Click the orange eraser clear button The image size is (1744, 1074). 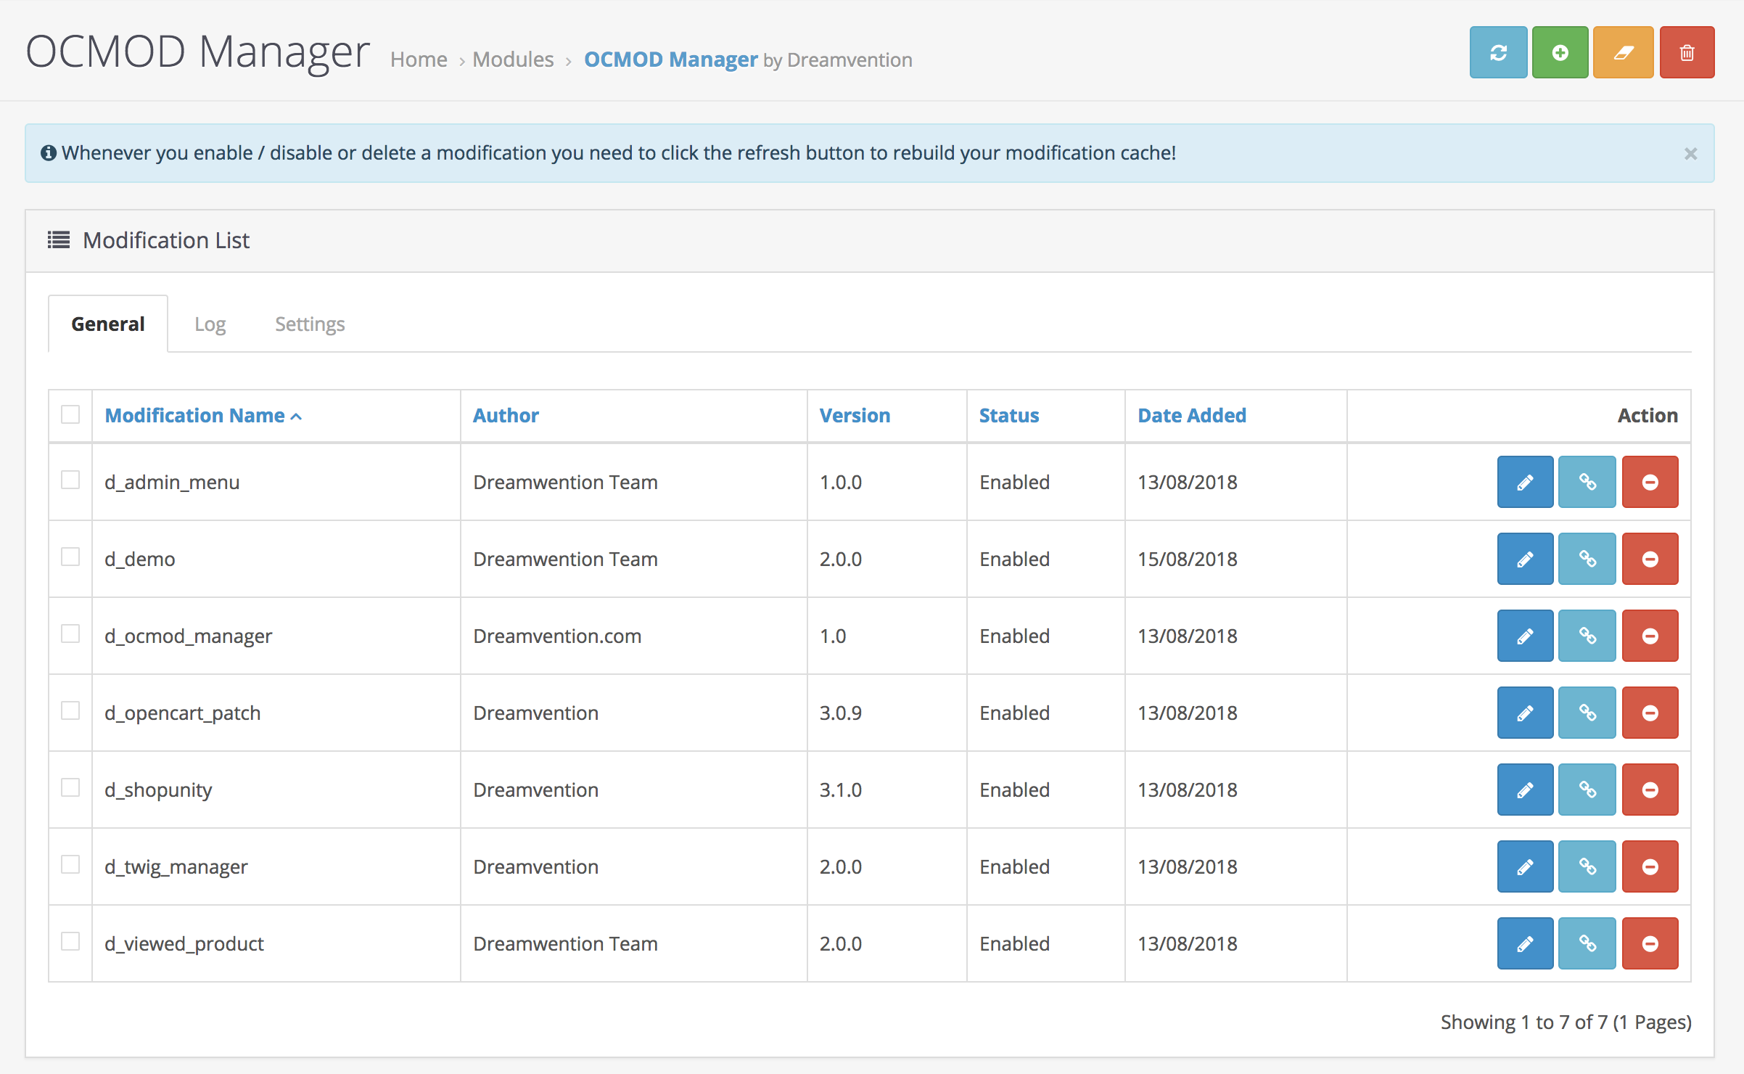point(1623,52)
